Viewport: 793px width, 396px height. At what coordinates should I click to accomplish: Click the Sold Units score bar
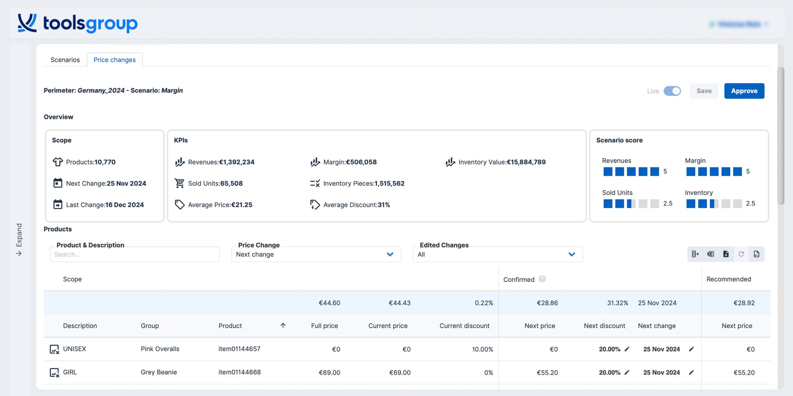(x=631, y=203)
